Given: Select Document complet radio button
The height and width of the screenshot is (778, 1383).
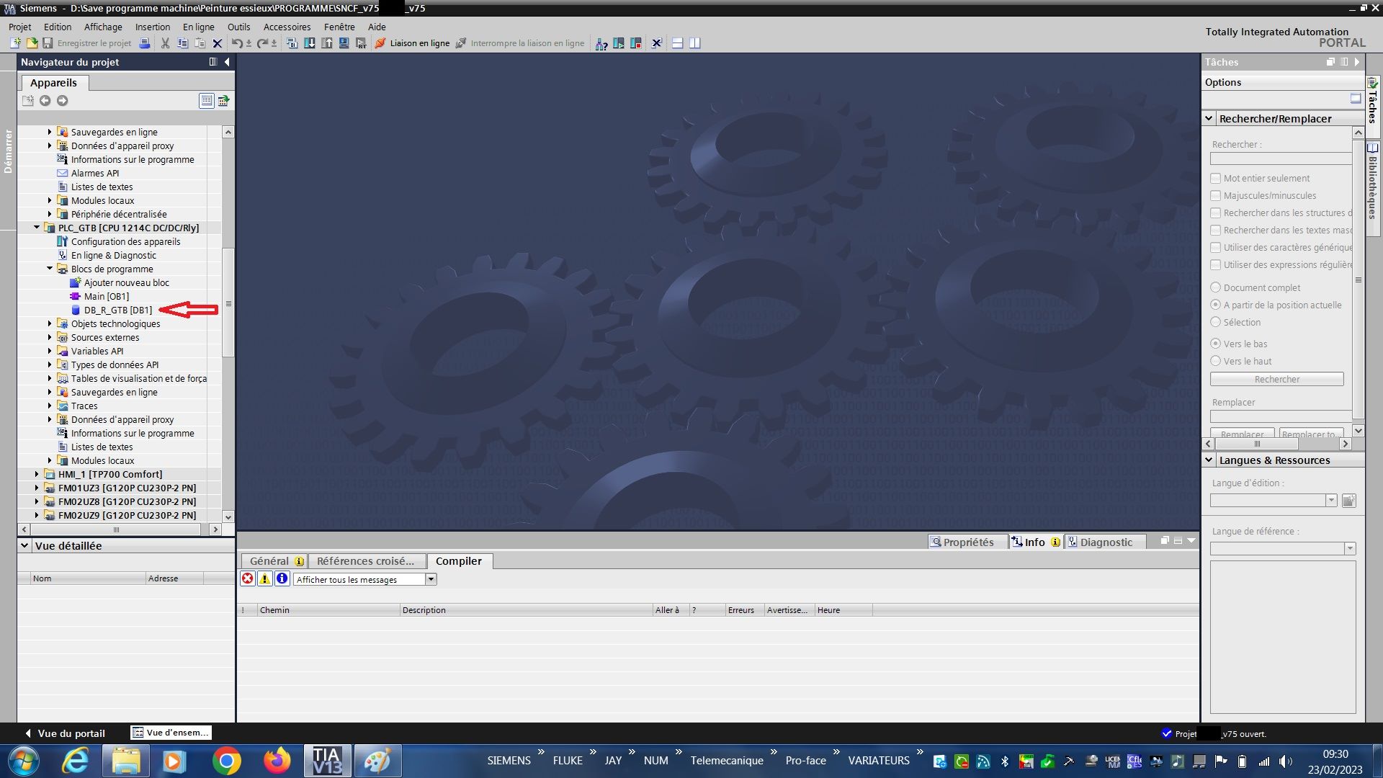Looking at the screenshot, I should (1216, 287).
